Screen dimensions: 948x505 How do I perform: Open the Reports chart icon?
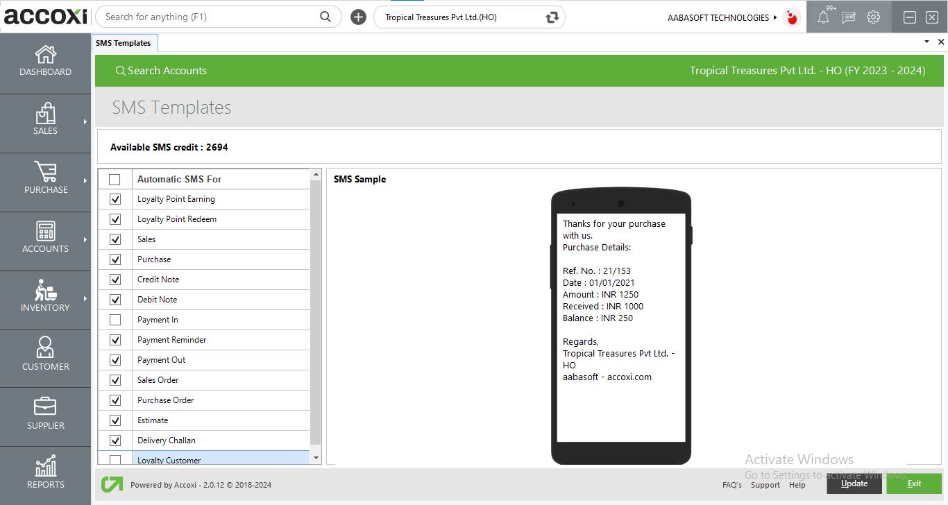point(46,466)
